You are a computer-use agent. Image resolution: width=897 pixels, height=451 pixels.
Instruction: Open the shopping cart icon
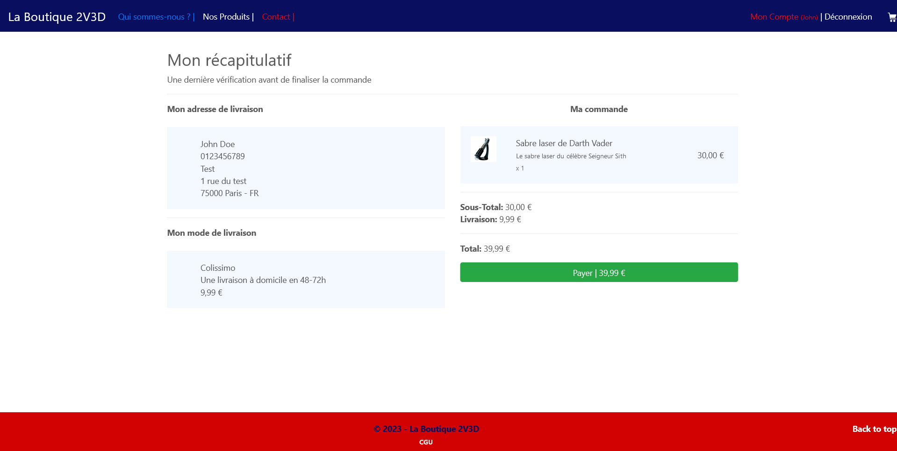(x=892, y=16)
